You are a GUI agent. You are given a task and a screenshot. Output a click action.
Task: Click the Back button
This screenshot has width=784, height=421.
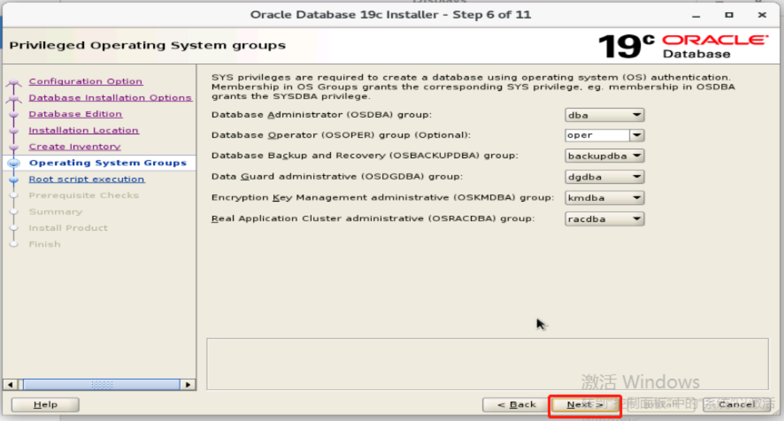pos(516,404)
